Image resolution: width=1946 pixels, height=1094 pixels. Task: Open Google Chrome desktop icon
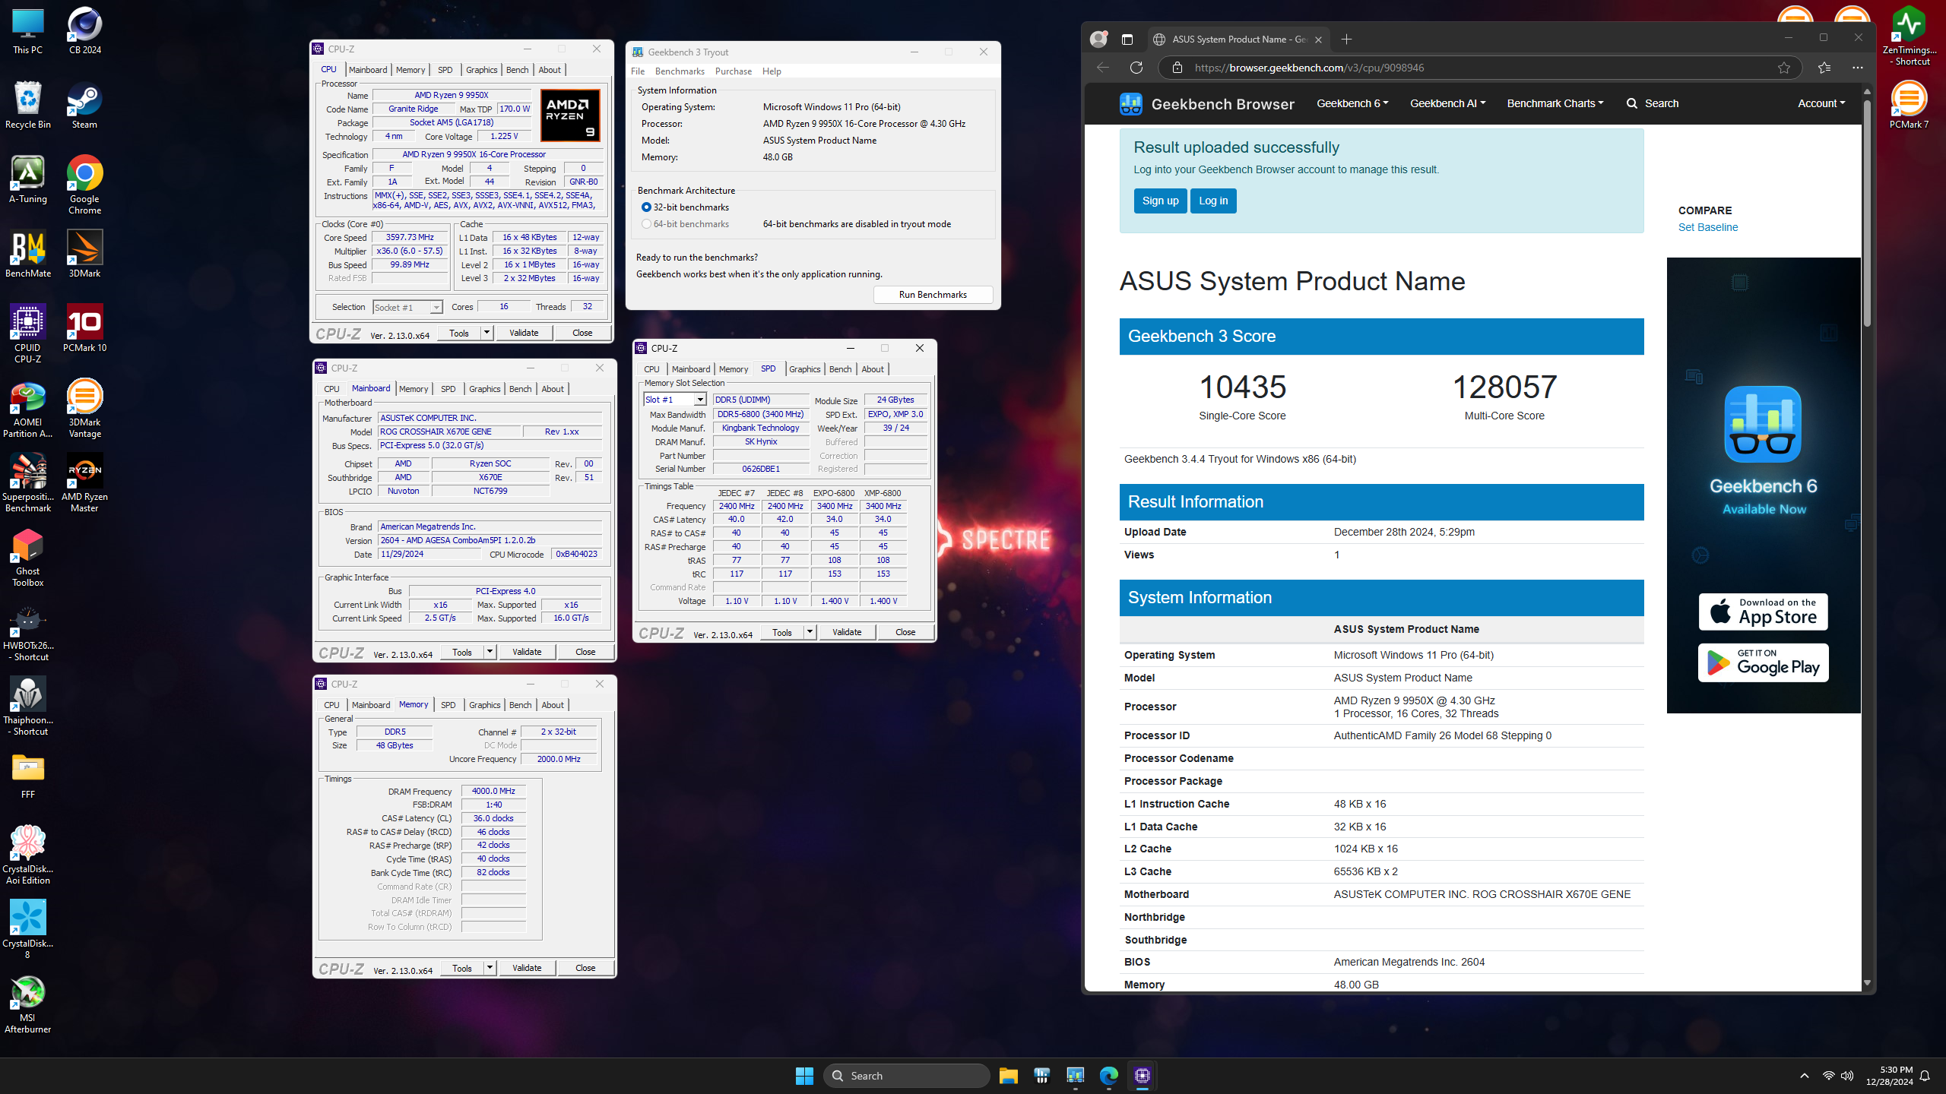coord(84,185)
